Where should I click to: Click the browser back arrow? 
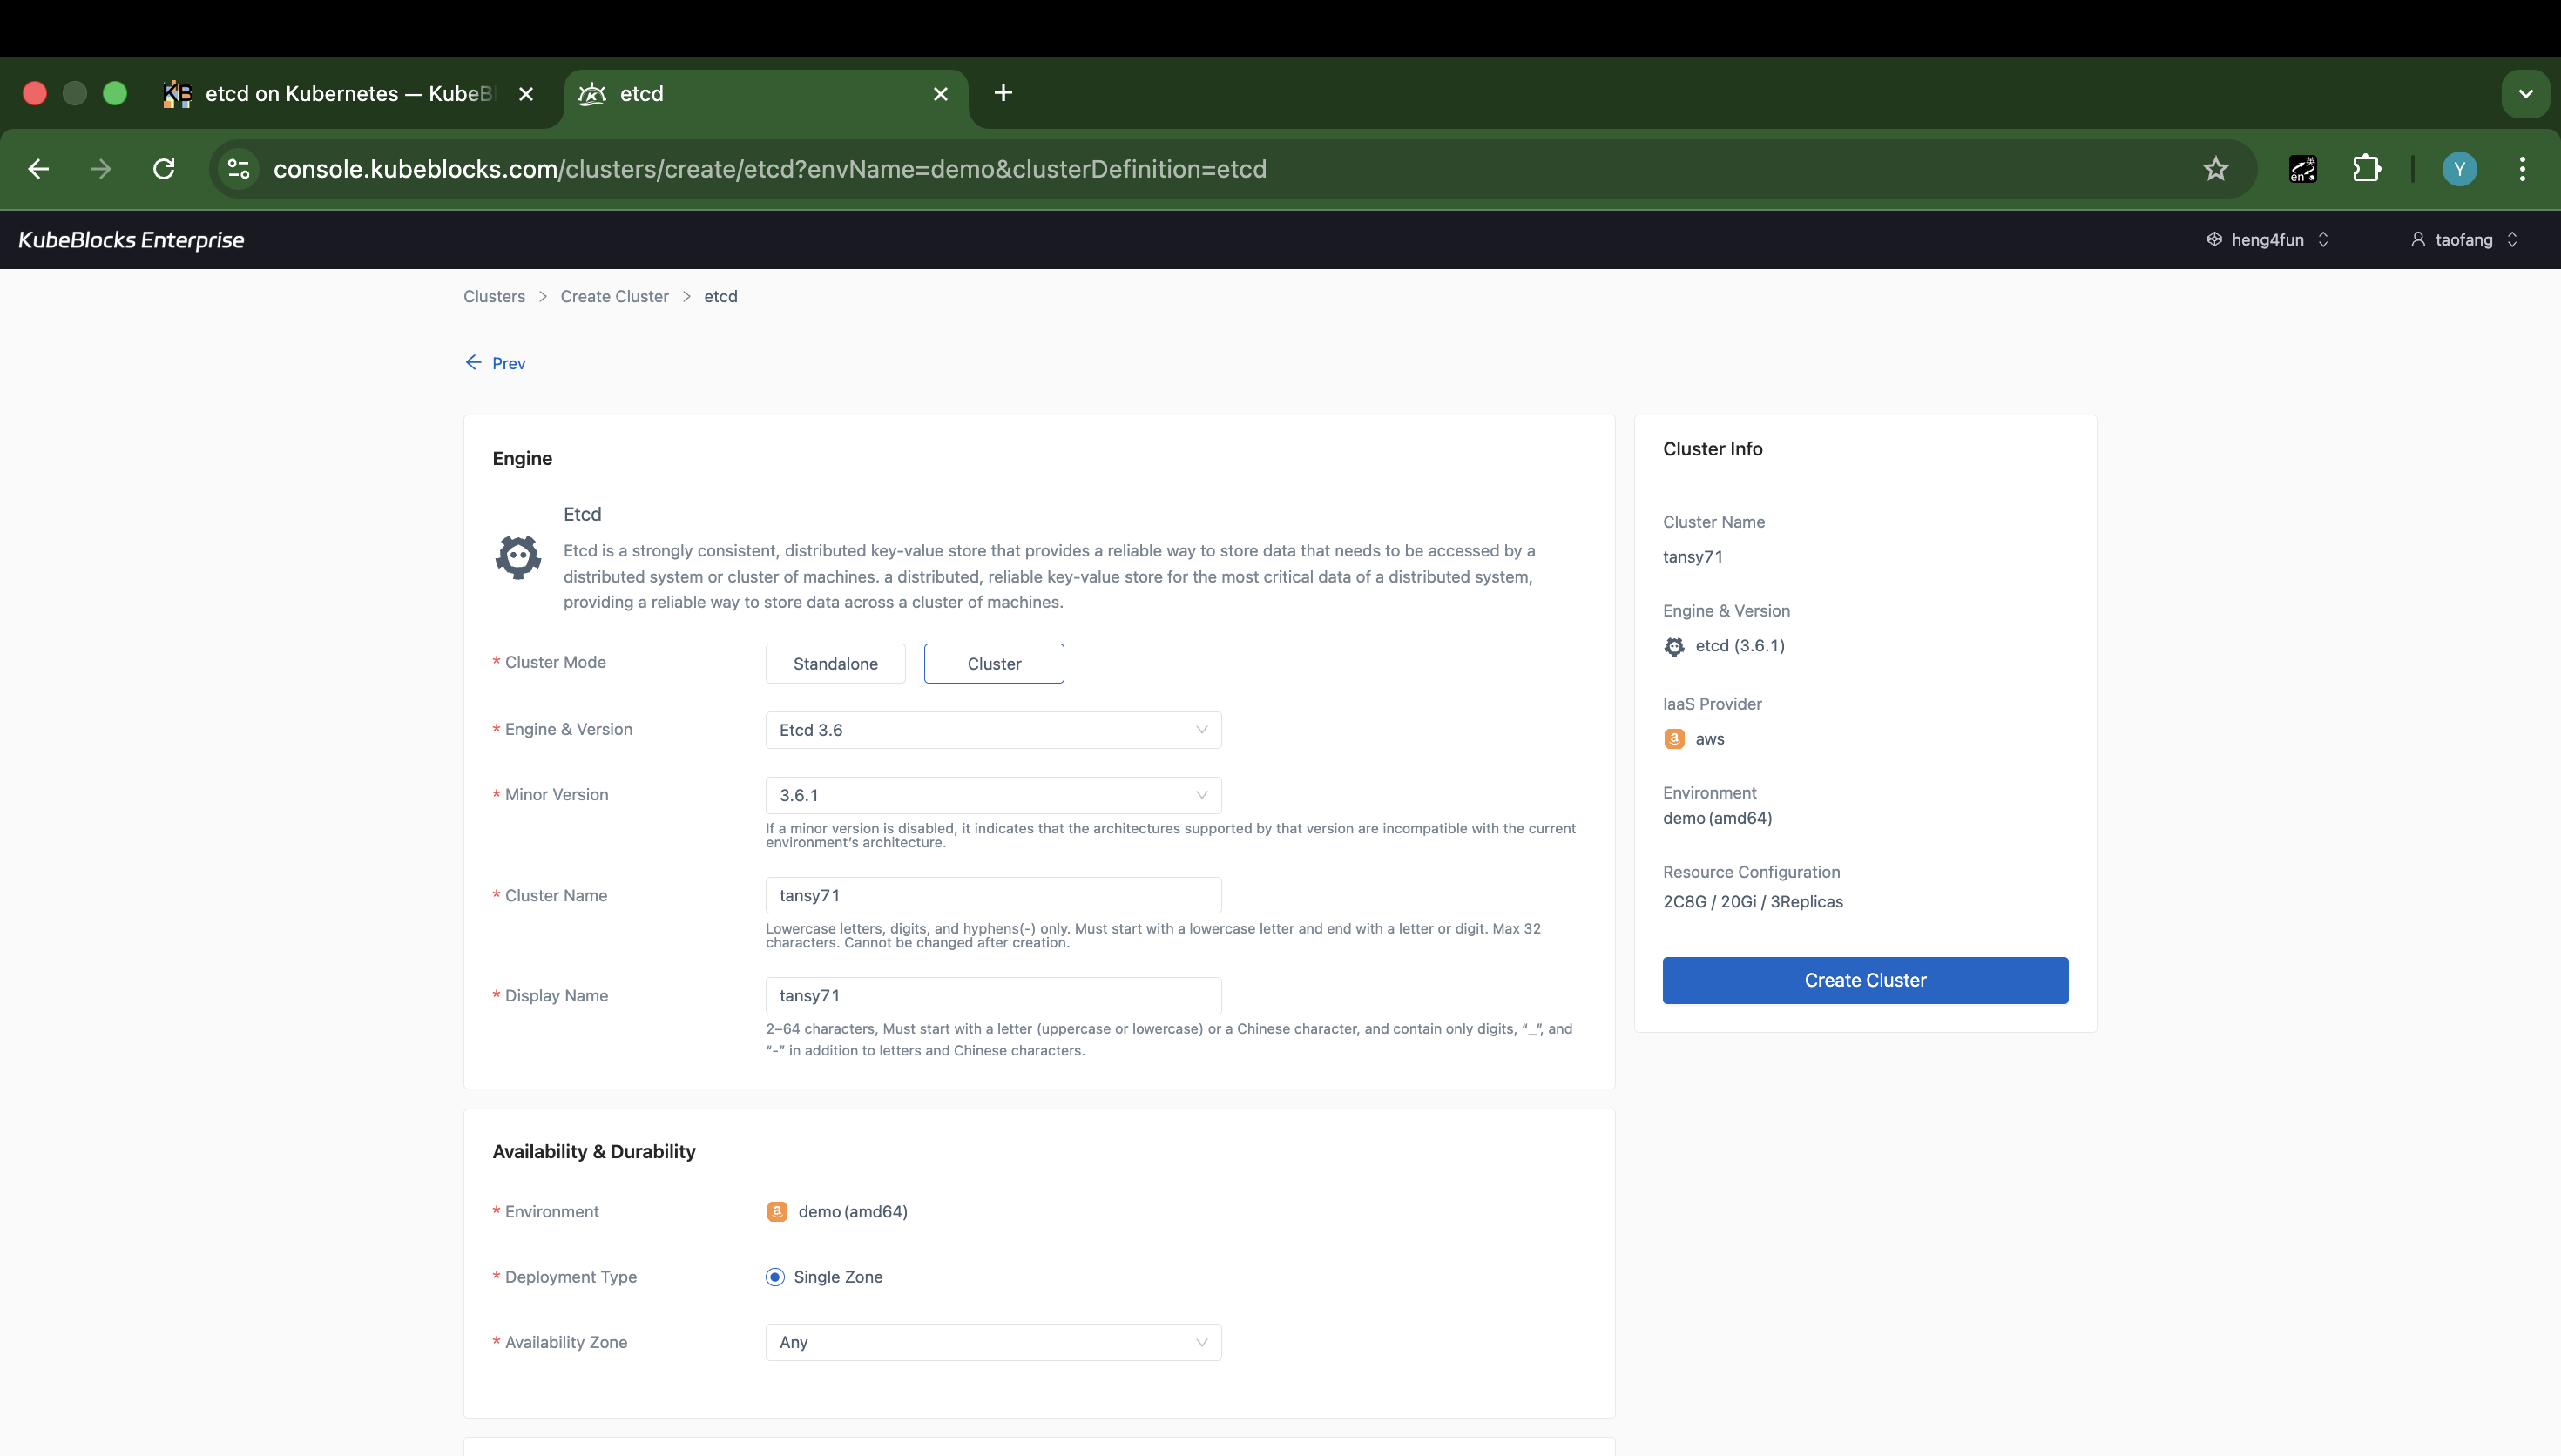[38, 169]
